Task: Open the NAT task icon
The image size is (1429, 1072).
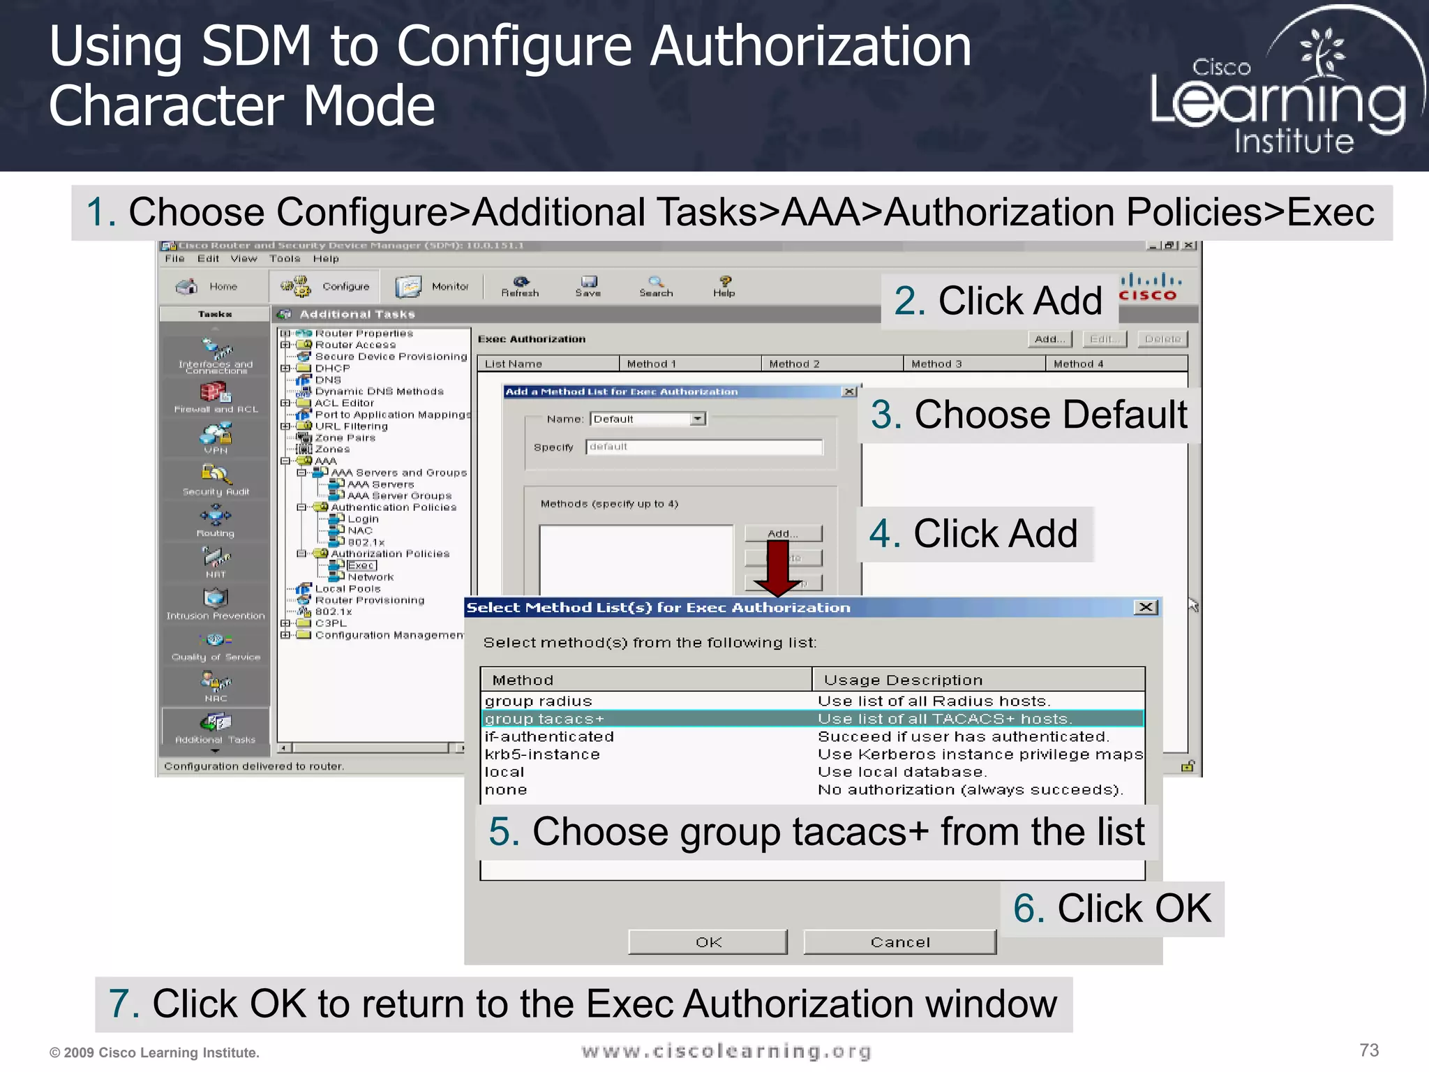Action: click(216, 563)
